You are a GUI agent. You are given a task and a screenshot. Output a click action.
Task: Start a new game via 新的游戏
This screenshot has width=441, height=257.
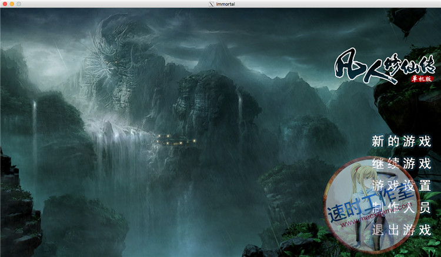point(402,141)
